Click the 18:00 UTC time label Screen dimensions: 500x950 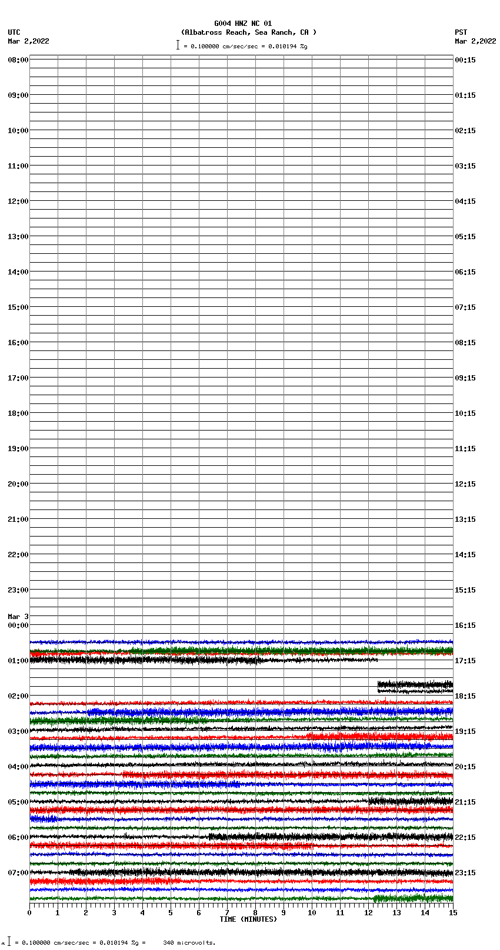pos(18,413)
